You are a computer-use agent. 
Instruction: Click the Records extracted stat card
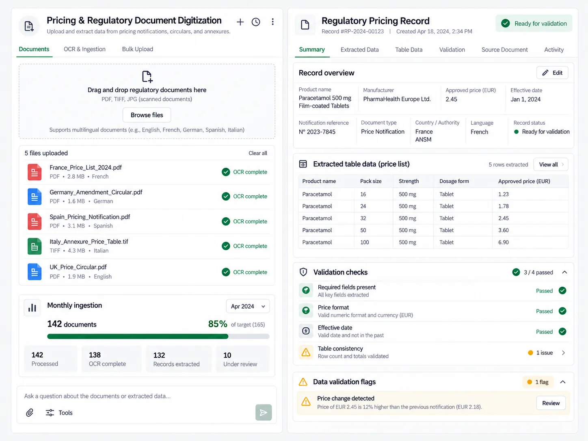(179, 359)
